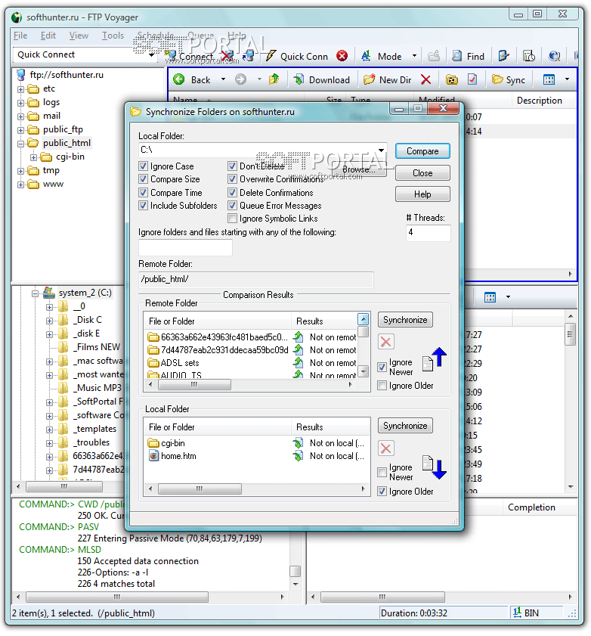Click the checkmark document icon in remote toolbar

click(472, 79)
